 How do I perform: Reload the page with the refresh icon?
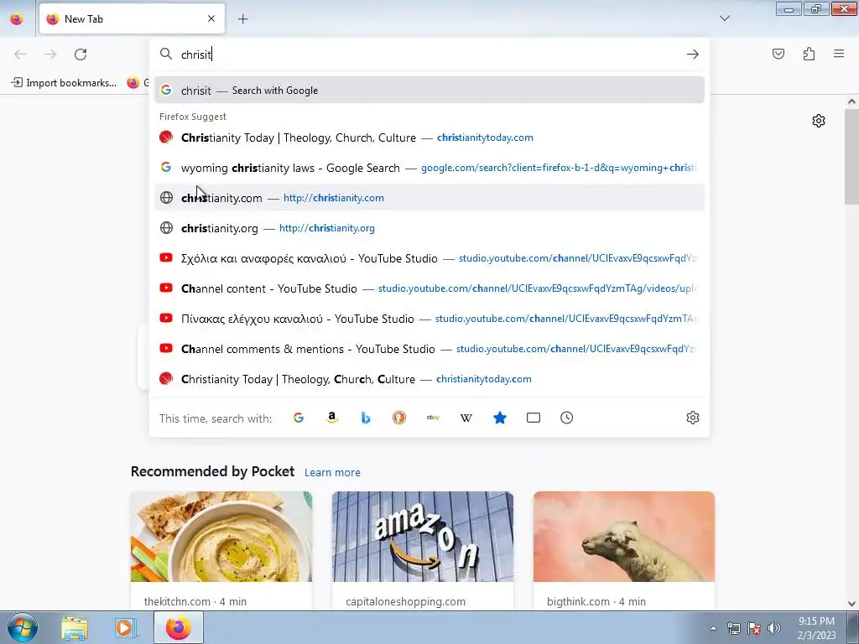[81, 55]
